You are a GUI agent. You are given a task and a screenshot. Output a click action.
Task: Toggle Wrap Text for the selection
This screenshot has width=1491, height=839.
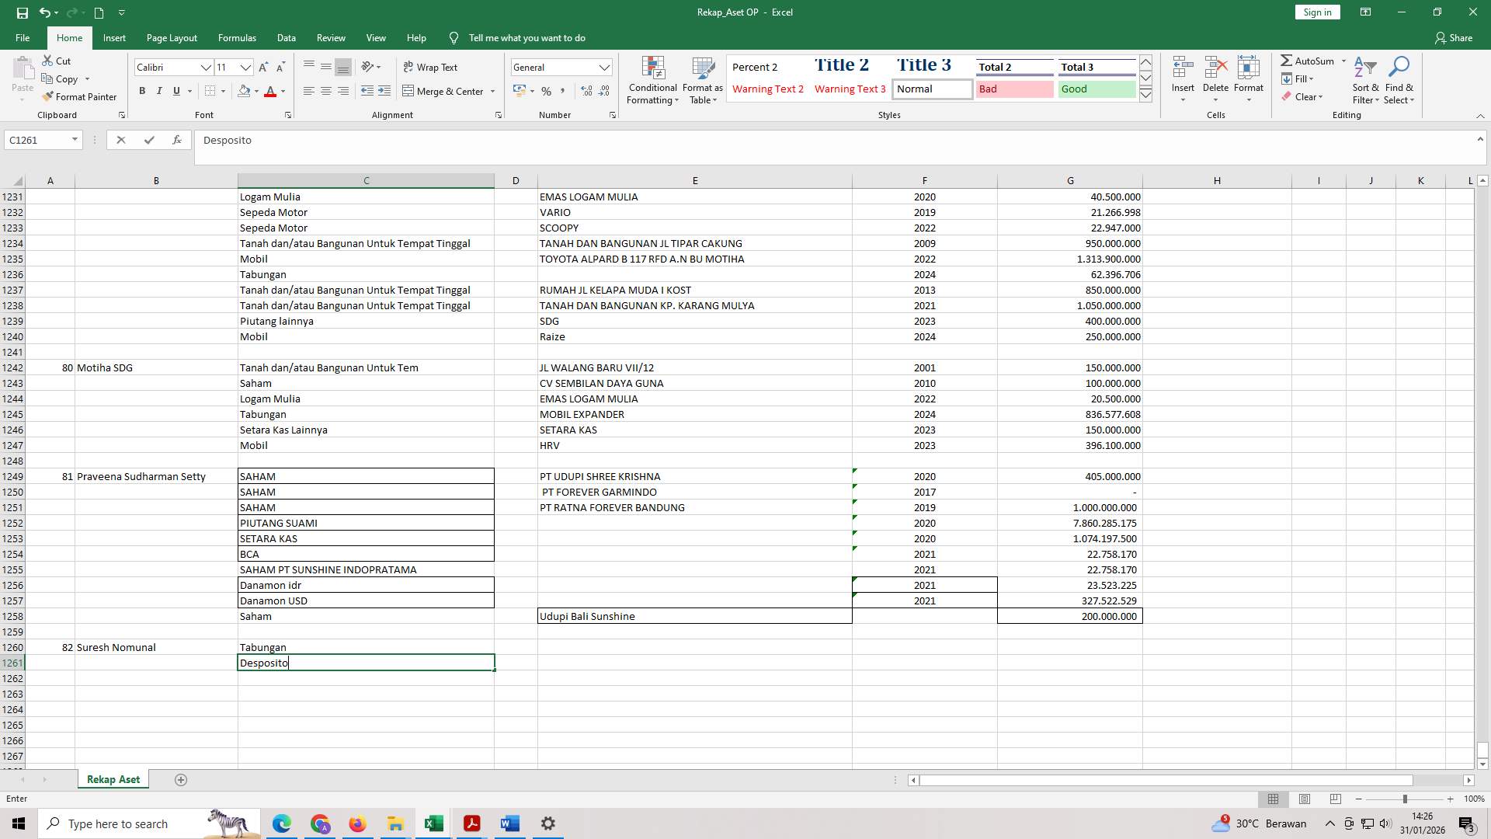(x=432, y=67)
